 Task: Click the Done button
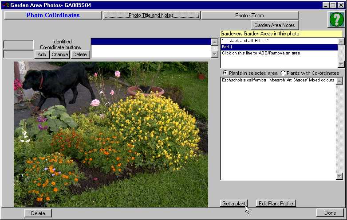330,213
